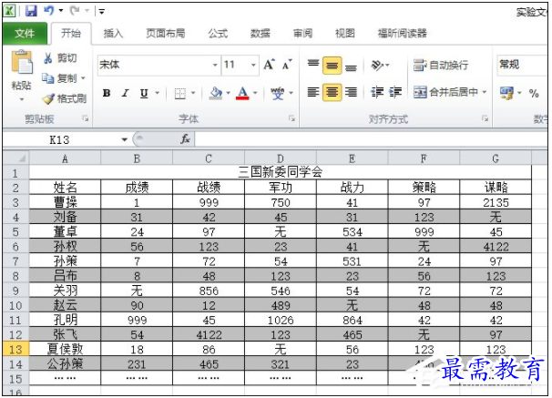Switch to the 插入 Insert tab
This screenshot has width=552, height=398.
[113, 34]
